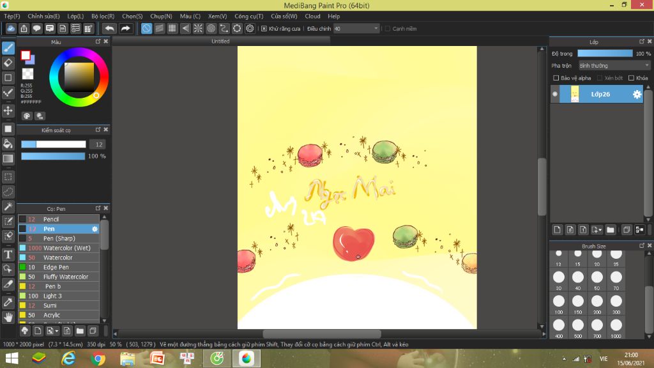The image size is (654, 368).
Task: Select the Acrylic brush
Action: pyautogui.click(x=58, y=315)
